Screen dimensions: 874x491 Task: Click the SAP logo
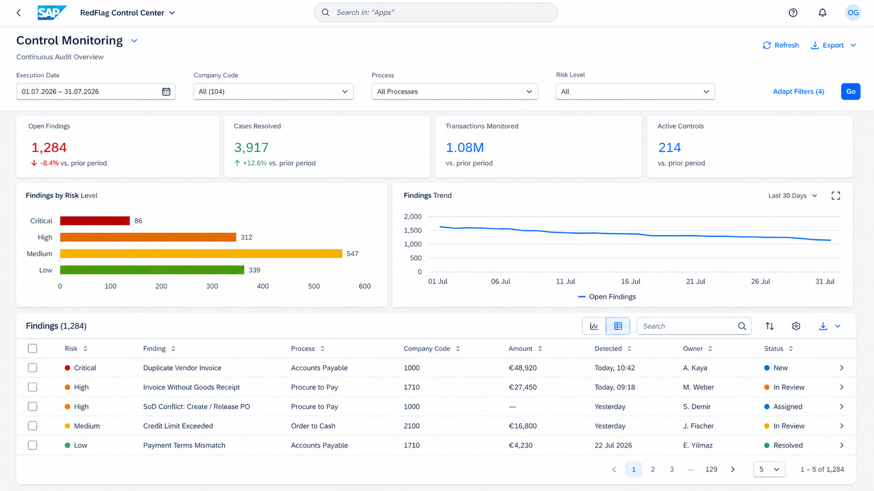click(x=52, y=13)
